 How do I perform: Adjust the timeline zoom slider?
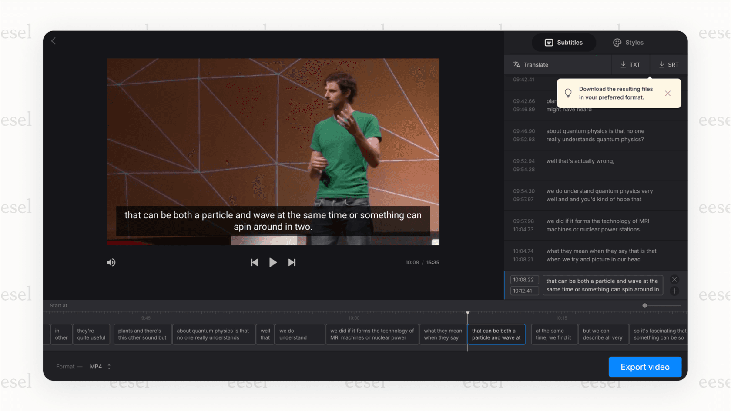point(644,305)
